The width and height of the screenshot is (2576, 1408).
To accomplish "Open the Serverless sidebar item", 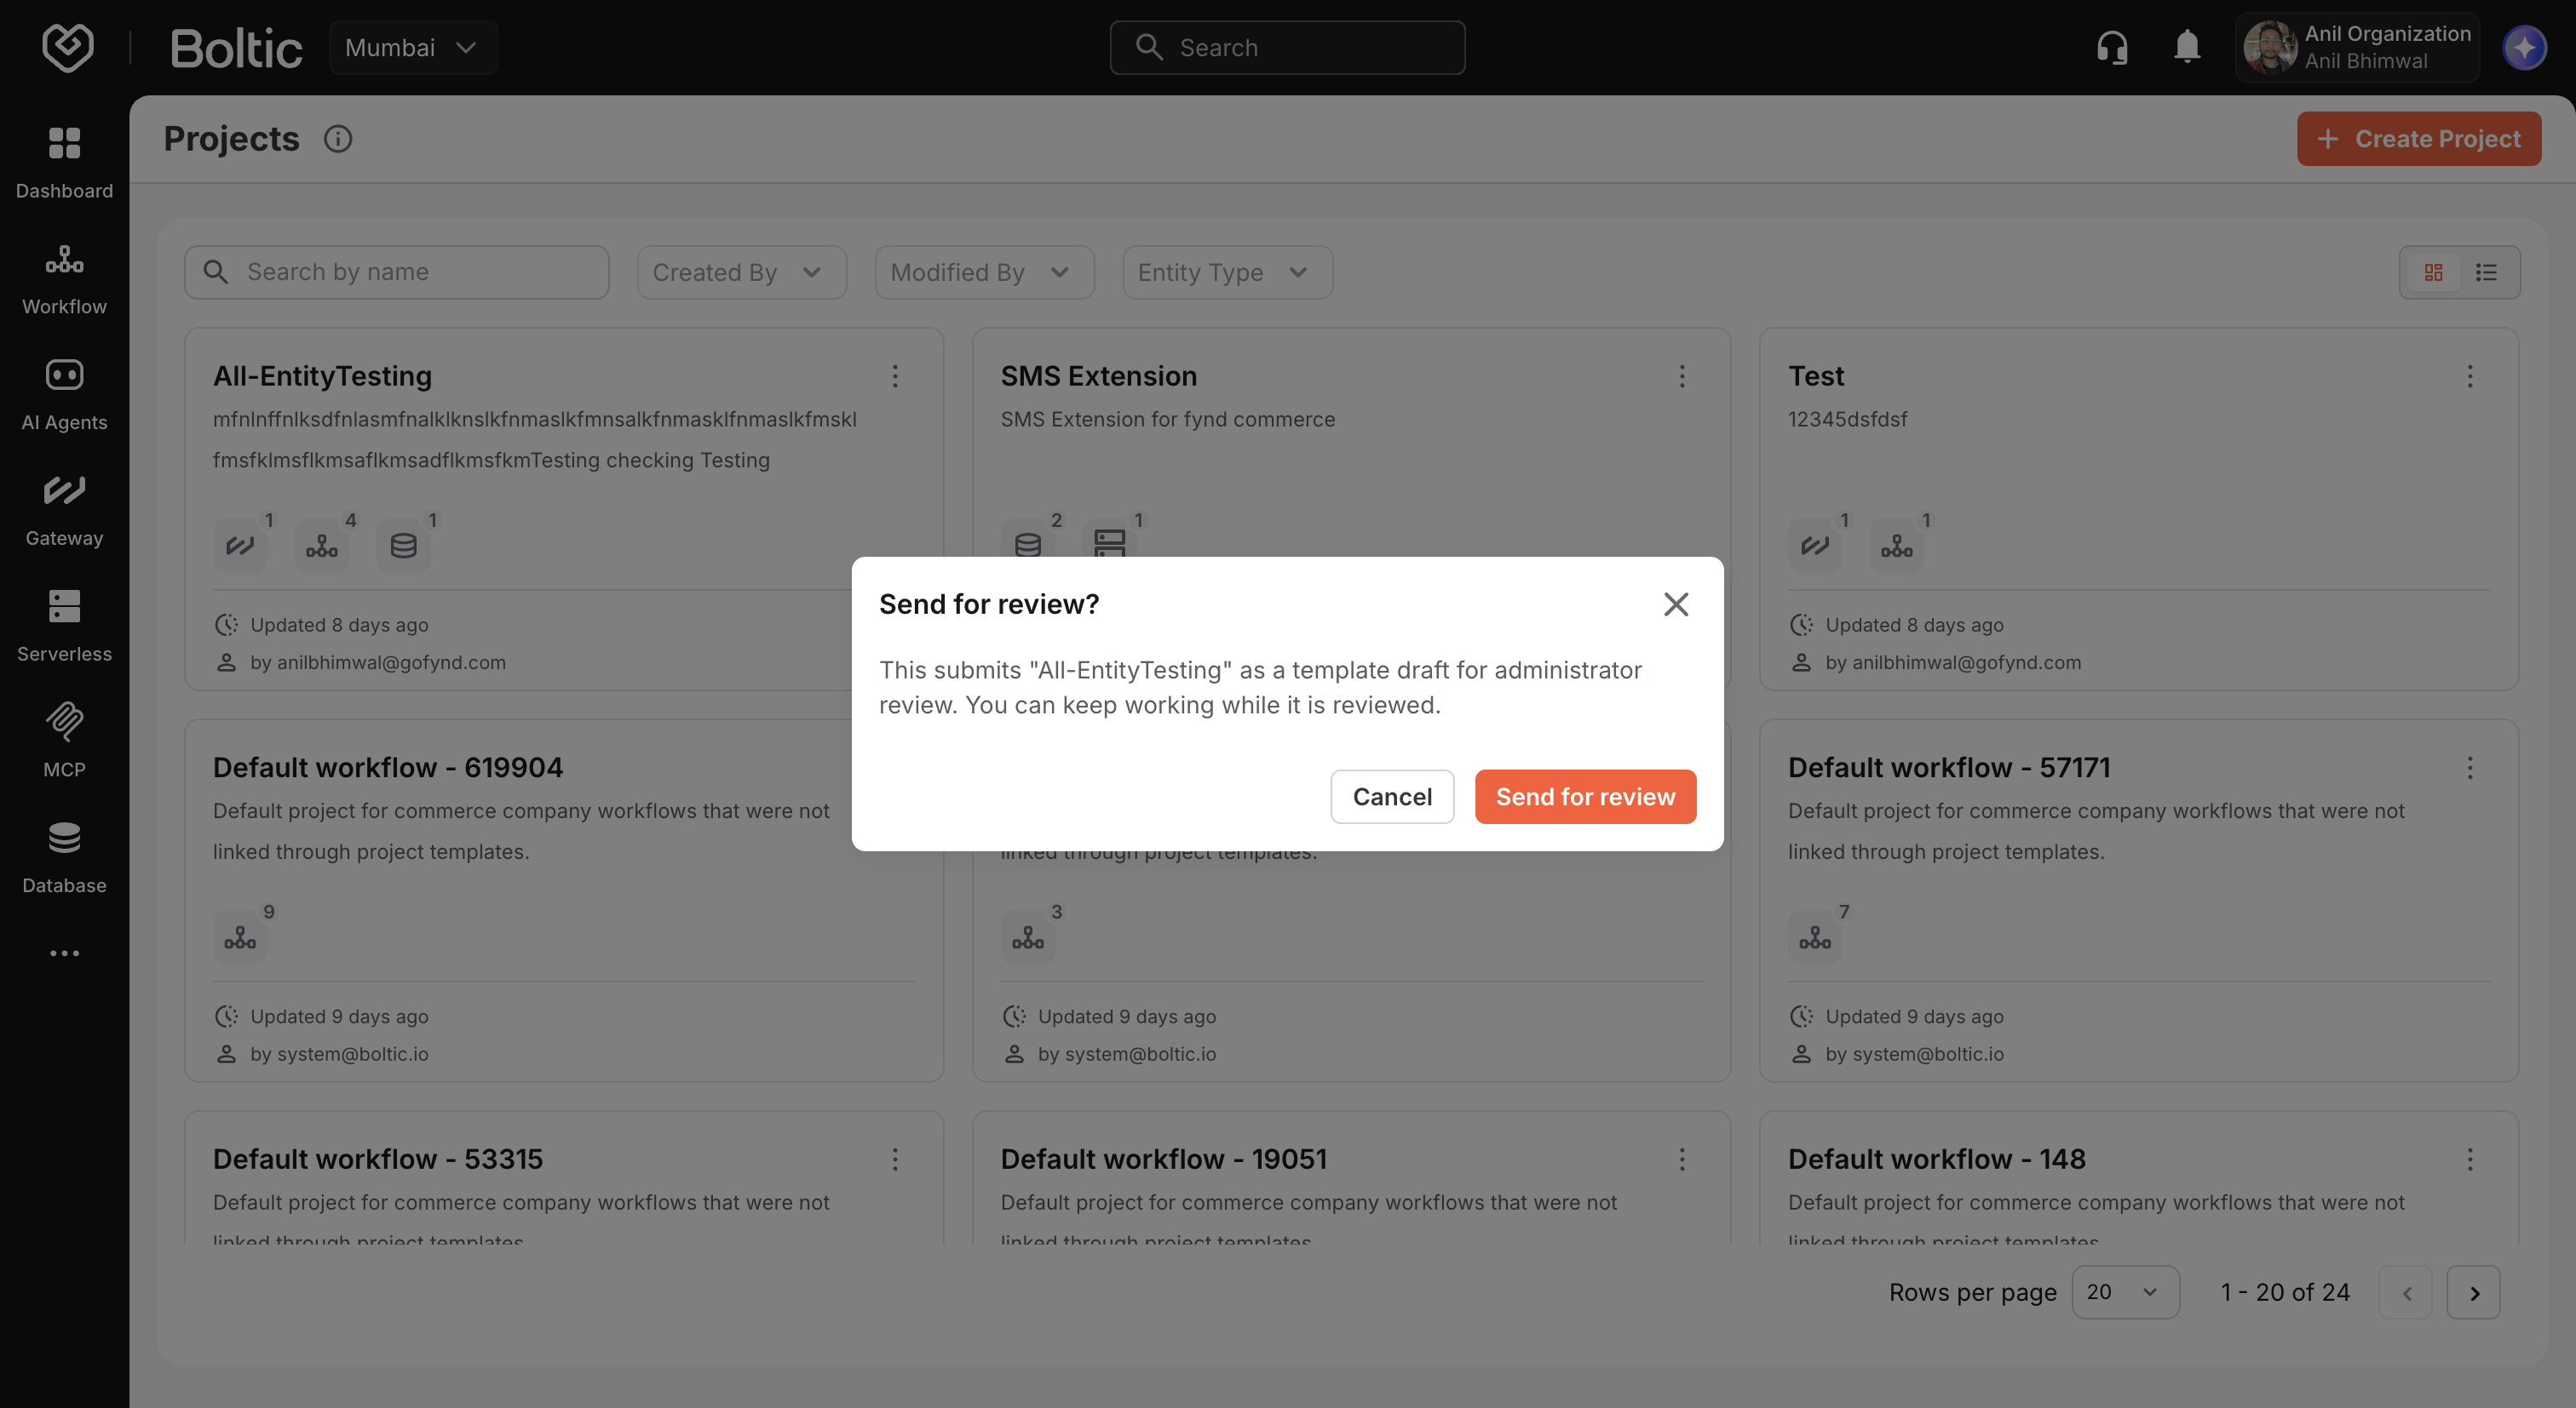I will click(x=64, y=627).
